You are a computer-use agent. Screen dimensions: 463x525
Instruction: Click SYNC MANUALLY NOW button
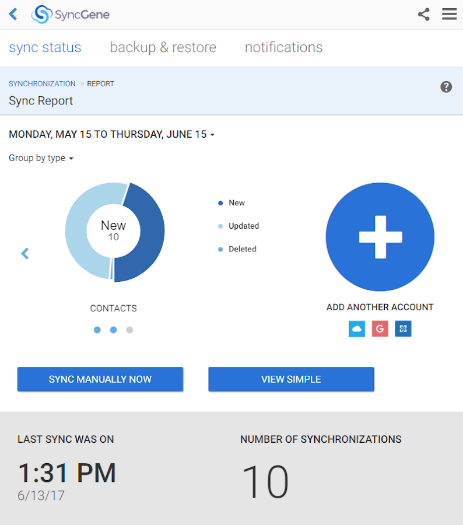[x=100, y=379]
